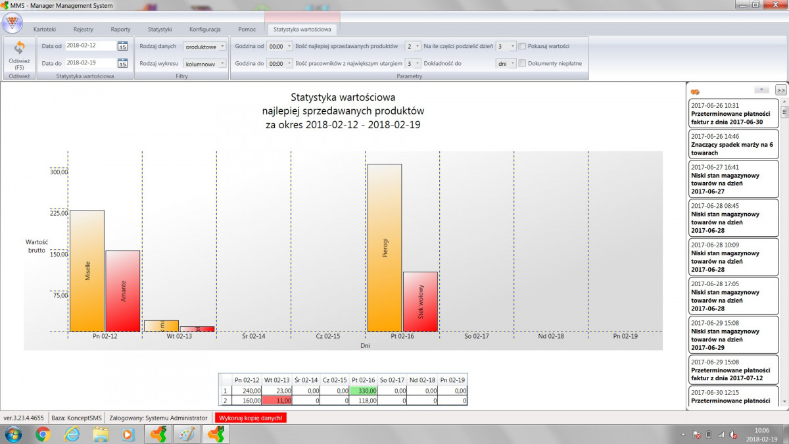
Task: Open the Godzina od time dropdown
Action: 279,47
